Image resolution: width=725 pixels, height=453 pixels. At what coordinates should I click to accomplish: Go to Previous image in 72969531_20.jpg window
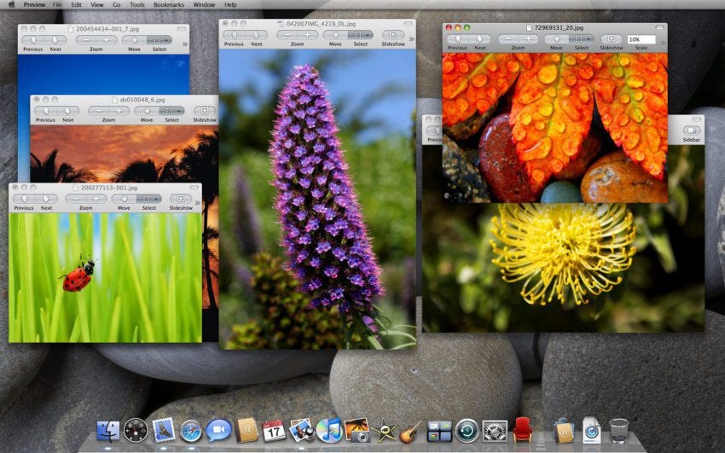click(x=458, y=40)
